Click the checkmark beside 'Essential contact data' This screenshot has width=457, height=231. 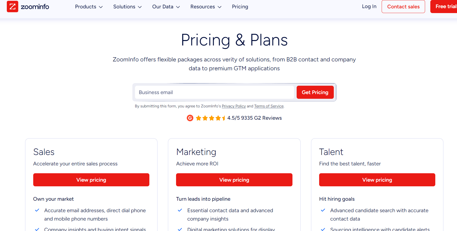180,210
